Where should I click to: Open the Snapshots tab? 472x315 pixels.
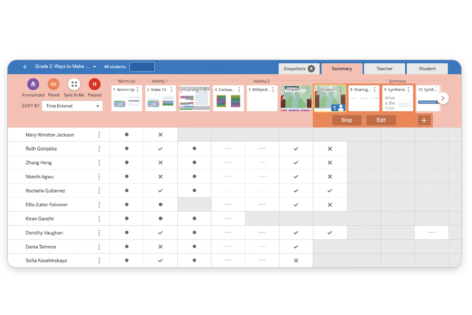(x=298, y=69)
